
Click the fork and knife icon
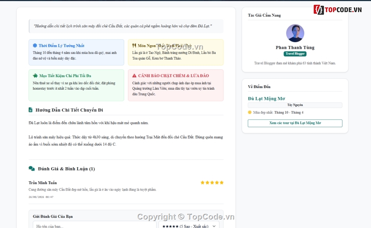pos(134,45)
